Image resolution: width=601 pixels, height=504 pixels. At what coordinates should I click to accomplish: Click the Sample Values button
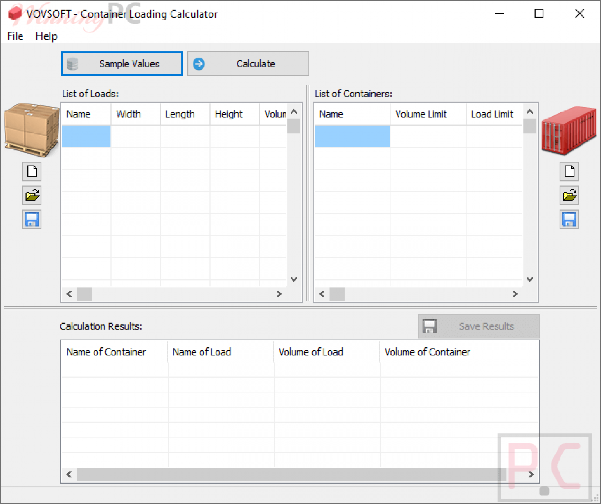tap(122, 64)
